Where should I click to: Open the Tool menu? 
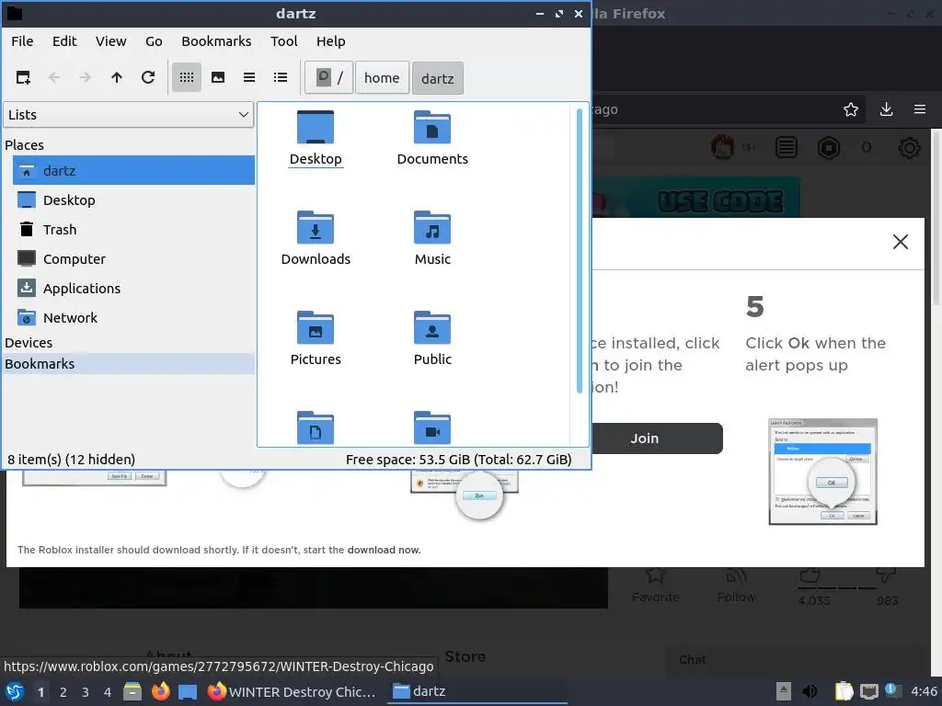click(283, 41)
